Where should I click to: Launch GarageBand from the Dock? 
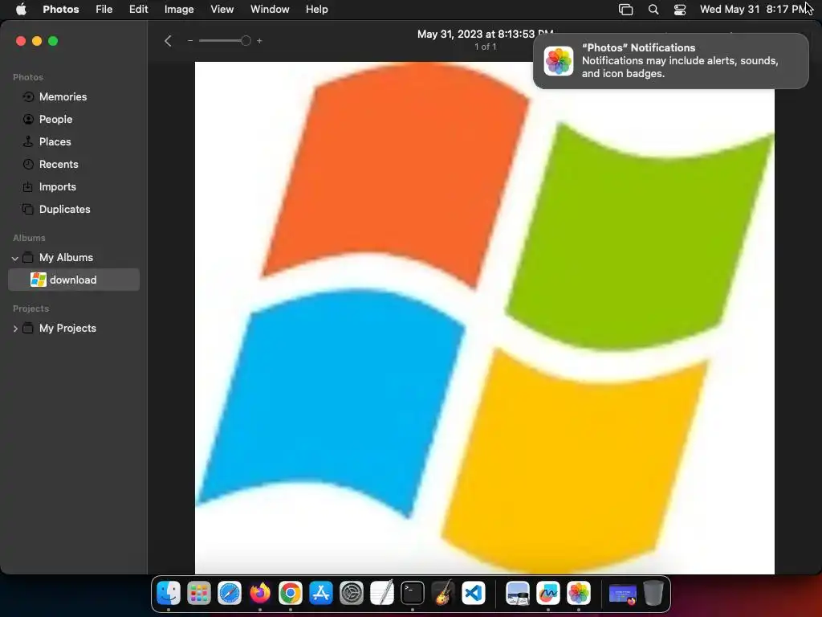pyautogui.click(x=443, y=594)
